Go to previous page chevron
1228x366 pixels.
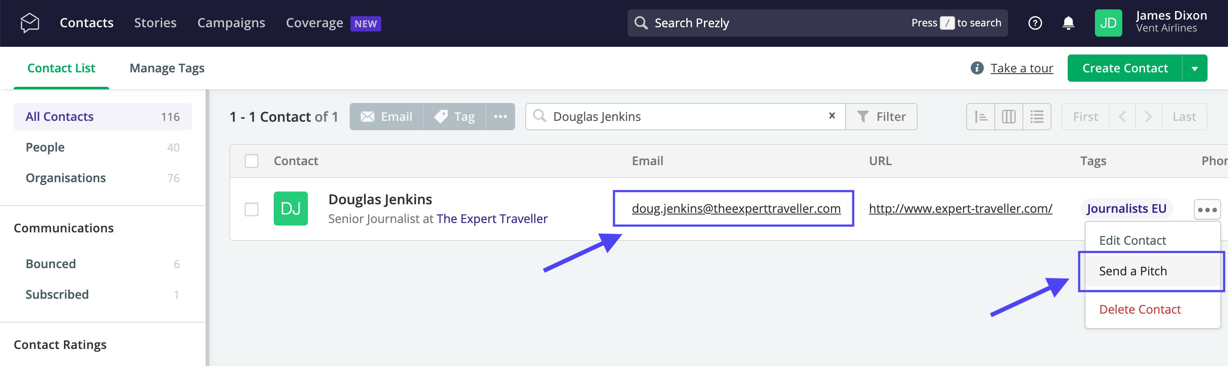(x=1122, y=117)
